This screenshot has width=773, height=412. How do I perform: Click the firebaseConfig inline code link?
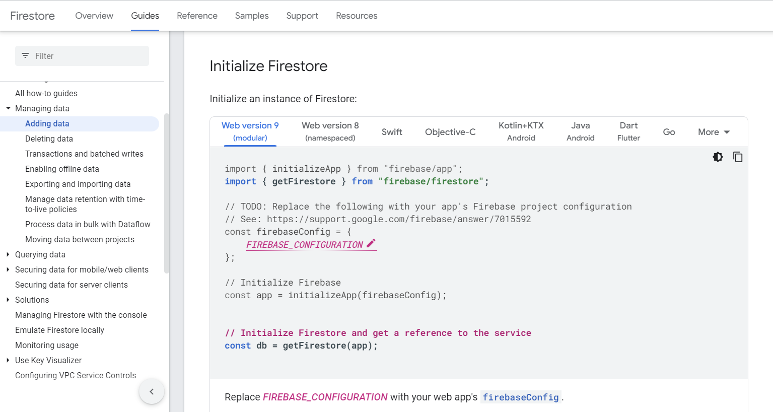coord(521,397)
